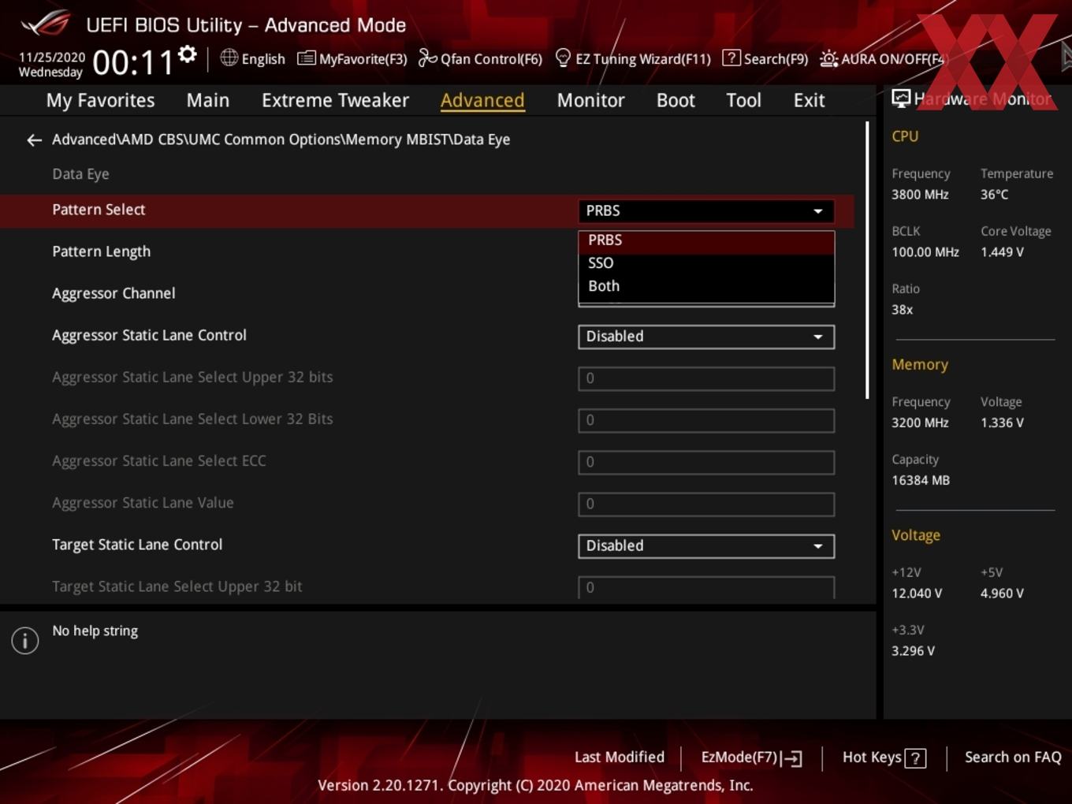Click CPU frequency 3800 MHz value
The height and width of the screenshot is (804, 1072).
[x=920, y=195]
